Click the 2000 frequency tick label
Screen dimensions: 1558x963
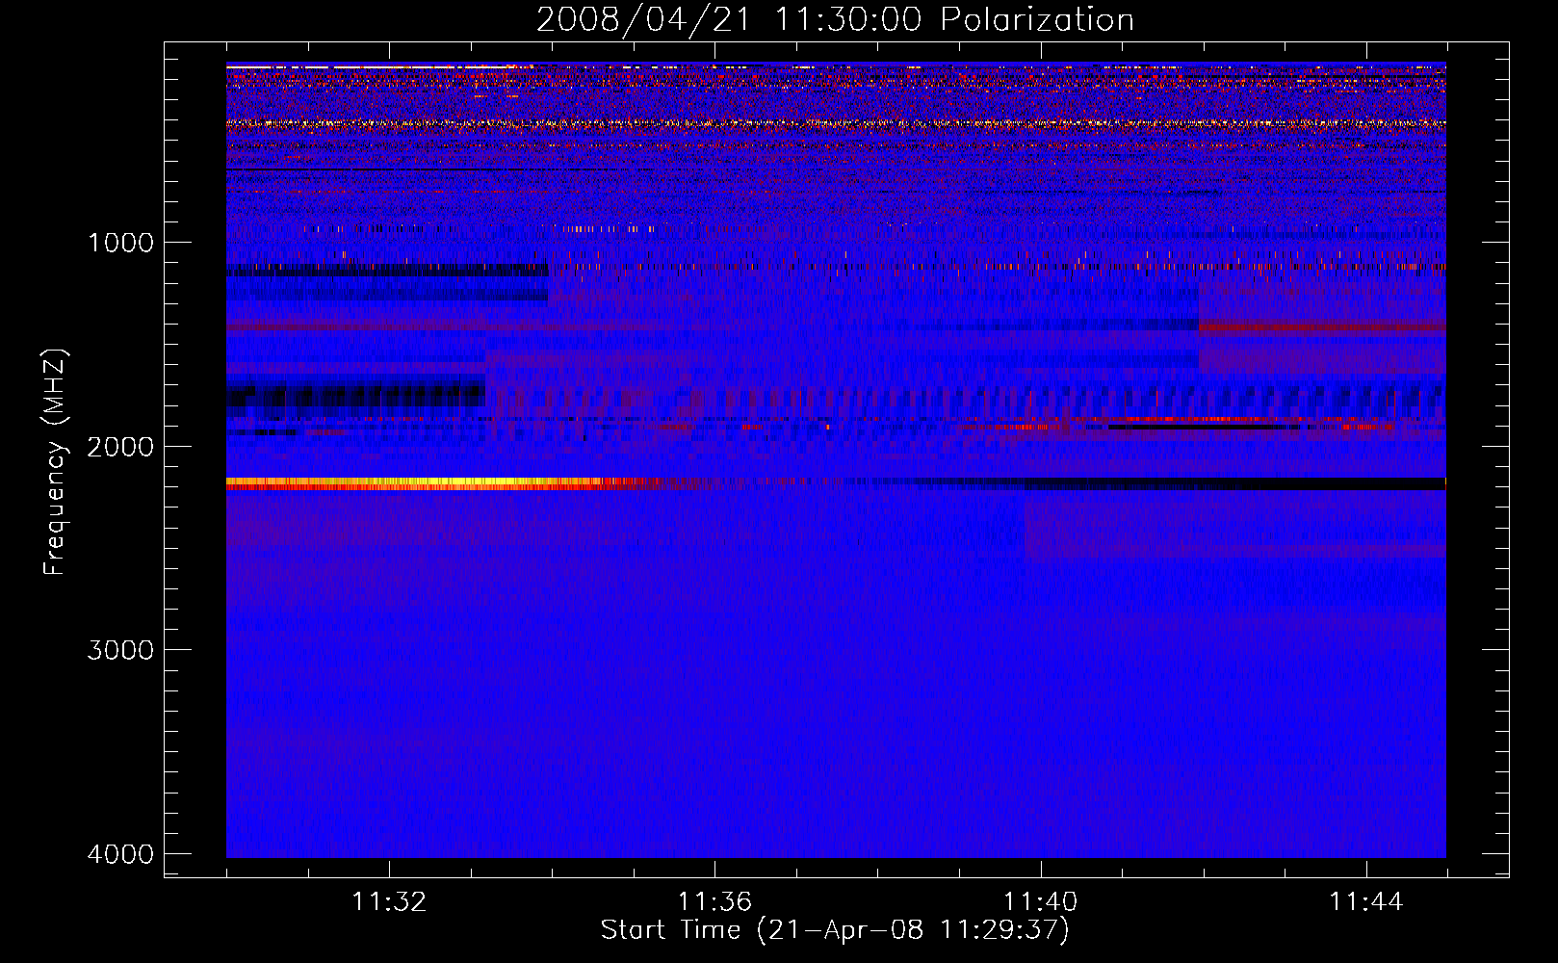click(120, 446)
